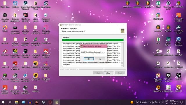Open the packages folder on desktop
The width and height of the screenshot is (186, 105).
(35, 89)
